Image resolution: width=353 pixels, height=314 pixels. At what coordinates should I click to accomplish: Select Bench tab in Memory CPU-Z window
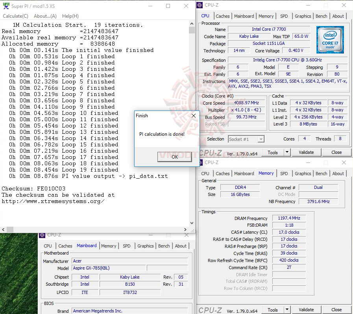321,173
